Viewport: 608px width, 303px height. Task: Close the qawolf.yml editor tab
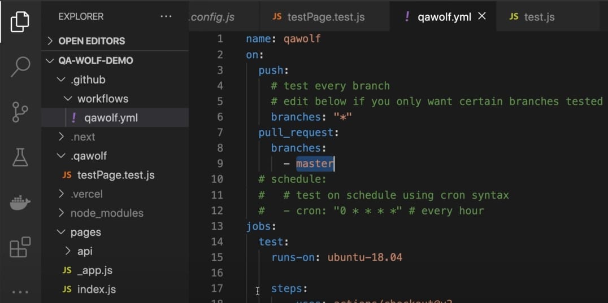482,16
